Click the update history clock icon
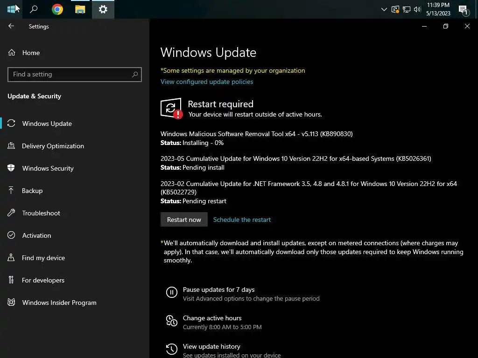Screen dimensions: 478x358 pos(172,349)
